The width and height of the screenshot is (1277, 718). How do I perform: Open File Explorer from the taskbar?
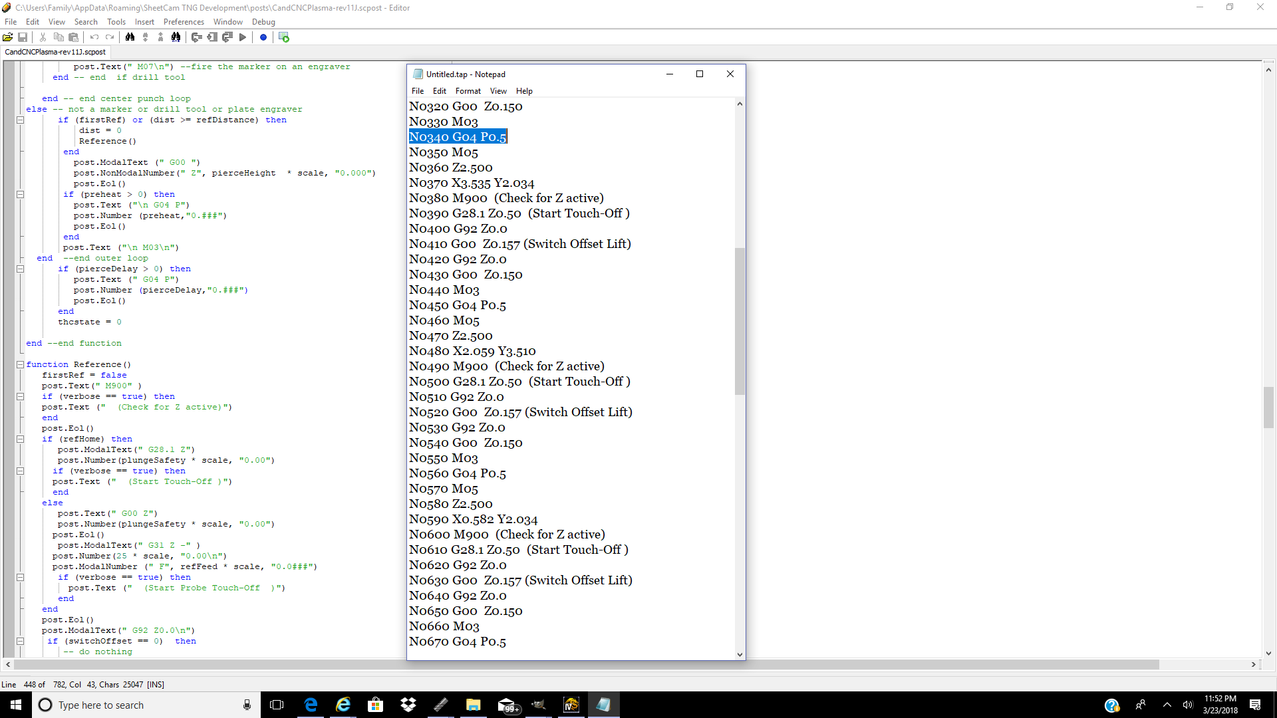473,705
